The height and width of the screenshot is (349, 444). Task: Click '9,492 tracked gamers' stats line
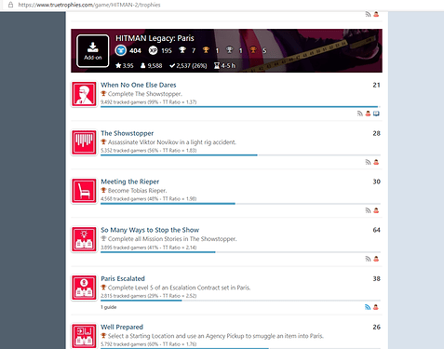click(x=148, y=102)
